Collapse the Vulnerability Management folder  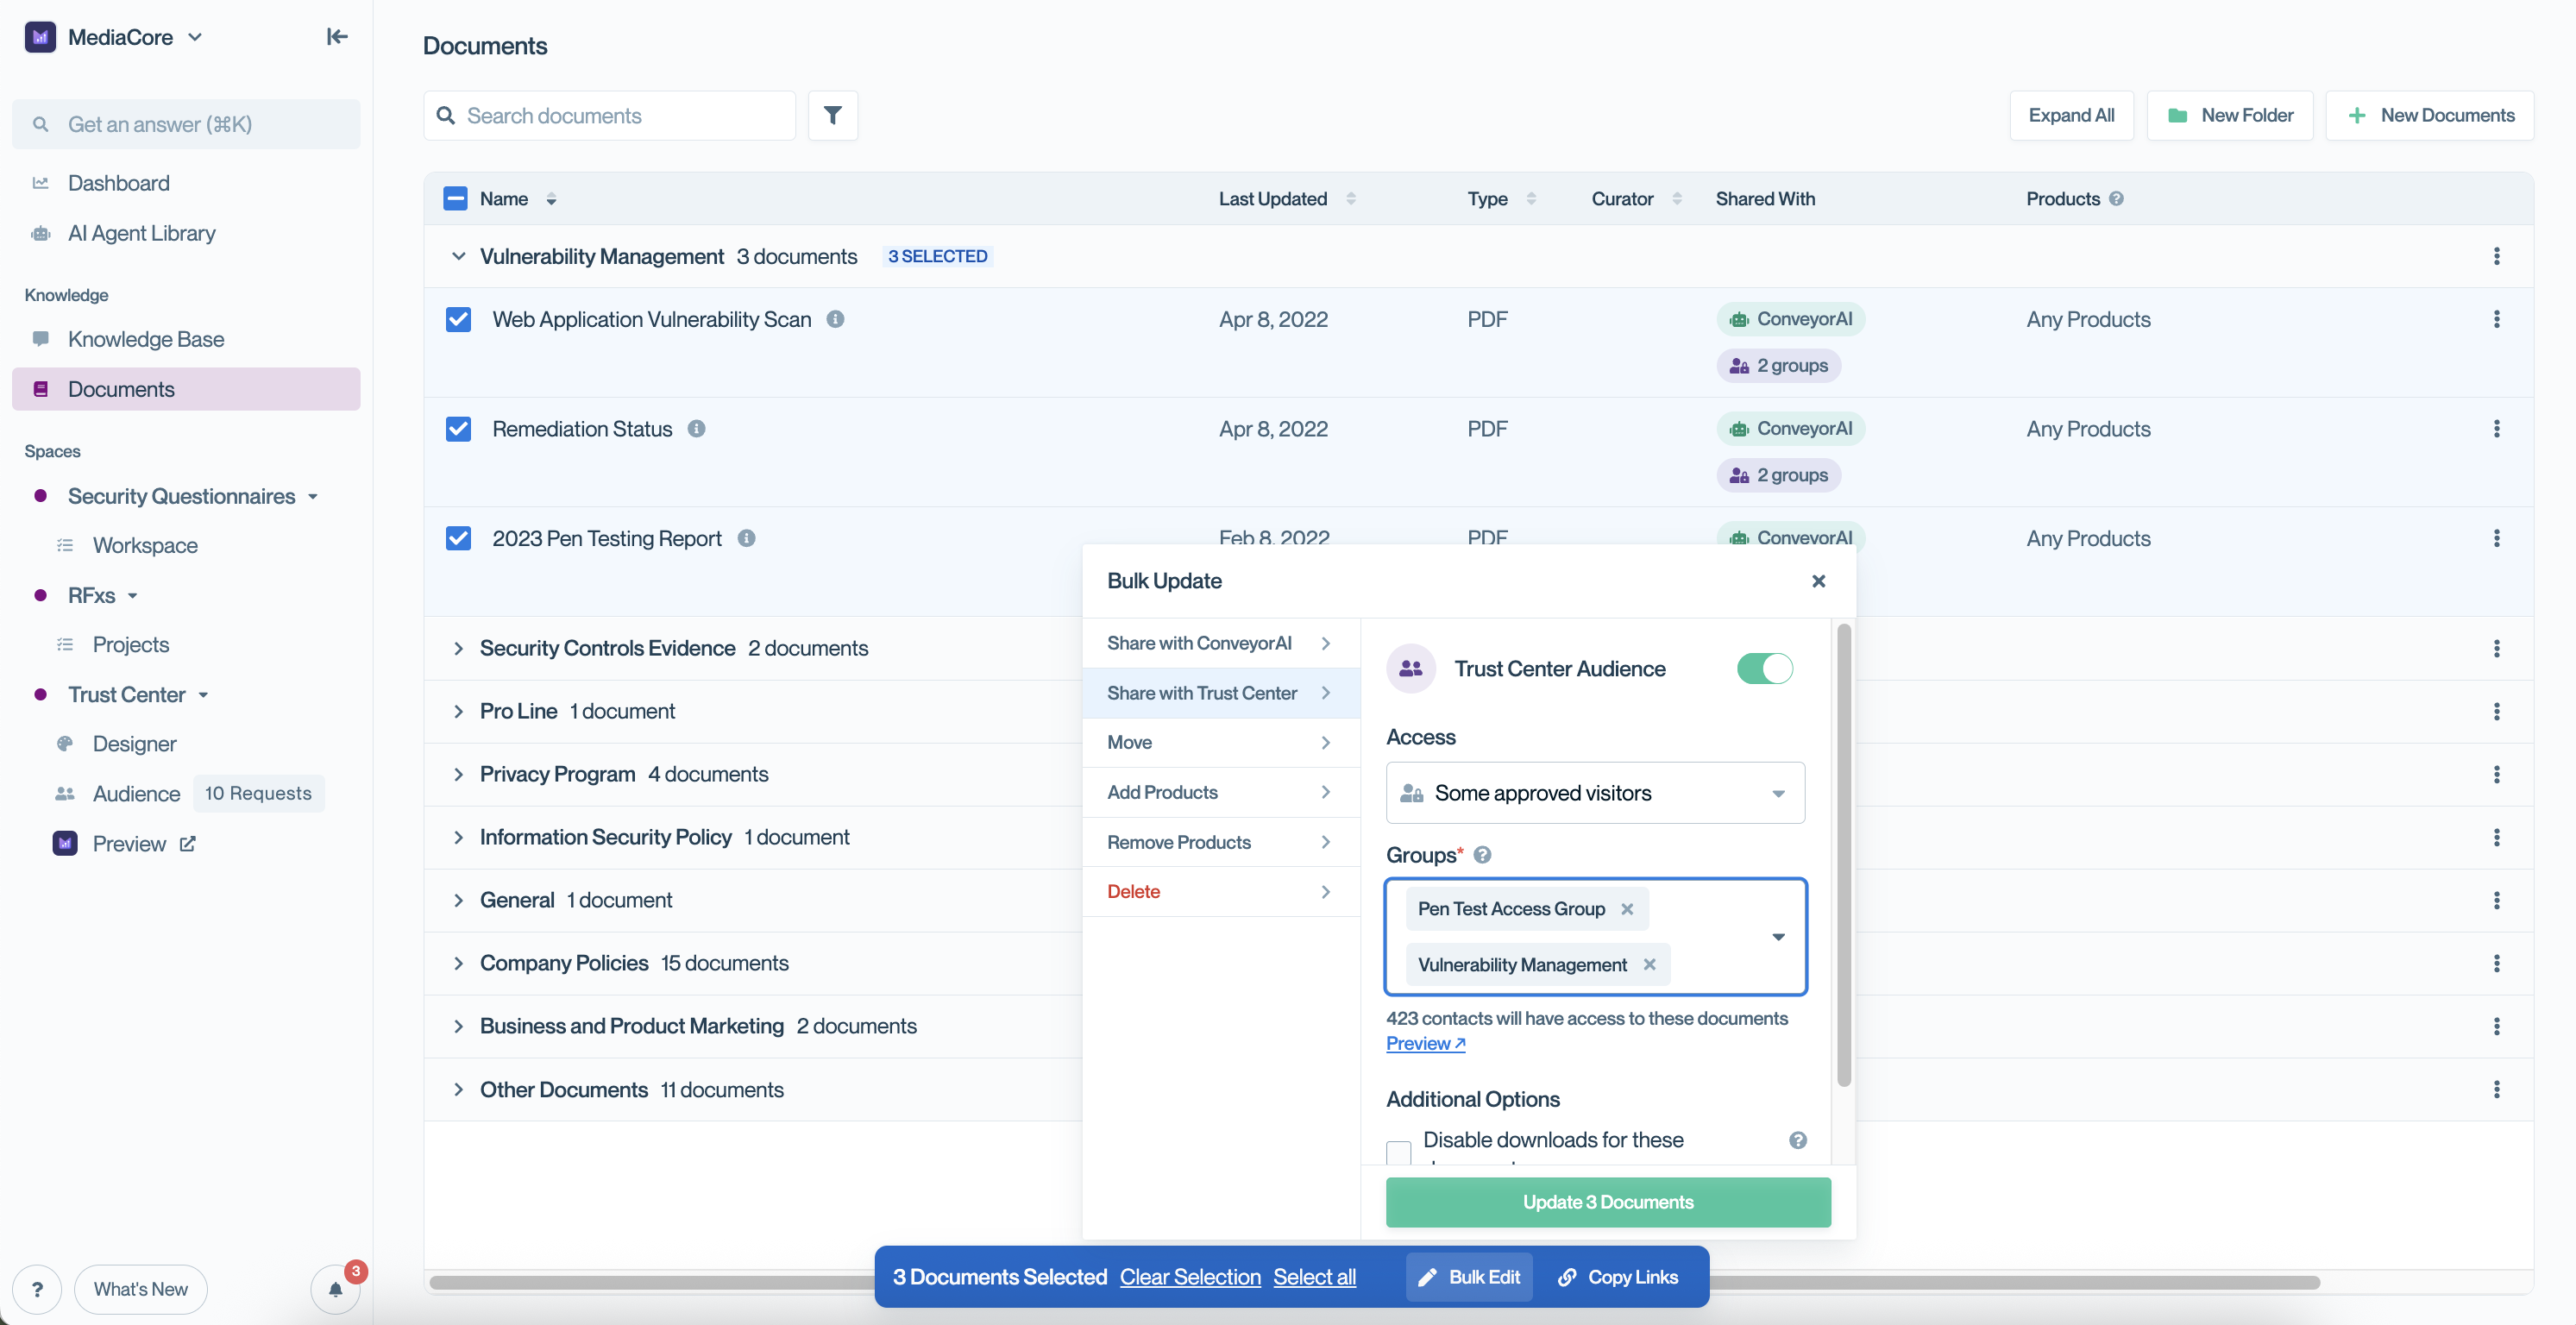point(458,256)
